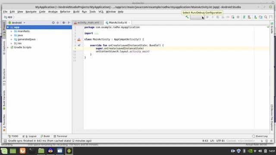Expand the Gradle Scripts node
The image size is (276, 155).
(8, 47)
